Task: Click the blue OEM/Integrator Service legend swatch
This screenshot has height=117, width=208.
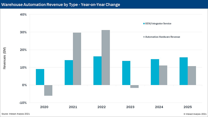Action: (x=144, y=24)
